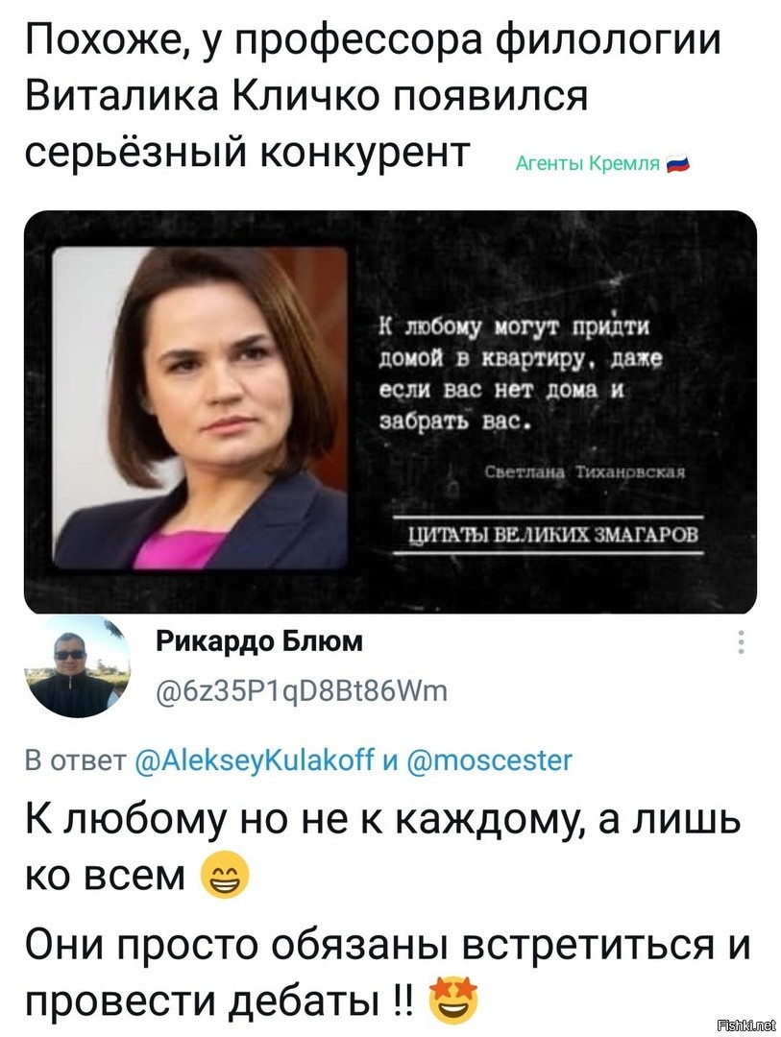
Task: Click the grinning emoji after 'ко всем'
Action: [227, 875]
